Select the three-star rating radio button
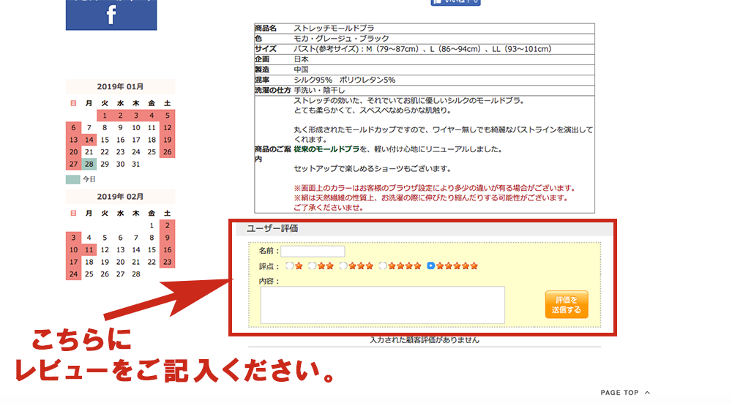The image size is (732, 403). [343, 266]
